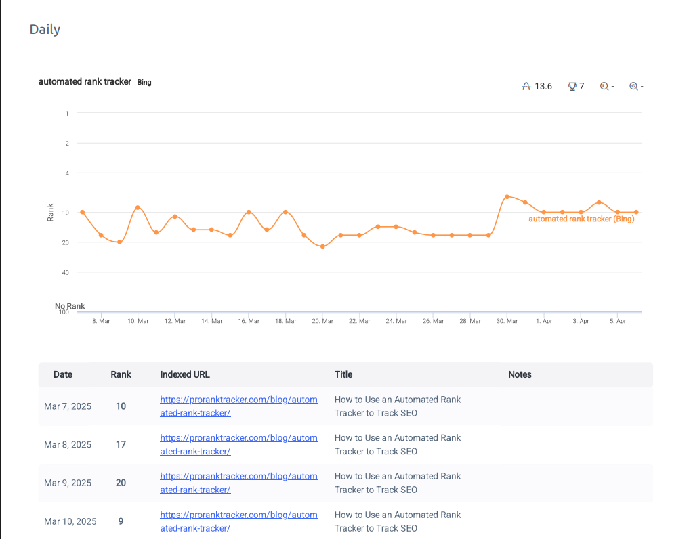
Task: Click the chart legend label automated rank tracker (Bing)
Action: 581,219
